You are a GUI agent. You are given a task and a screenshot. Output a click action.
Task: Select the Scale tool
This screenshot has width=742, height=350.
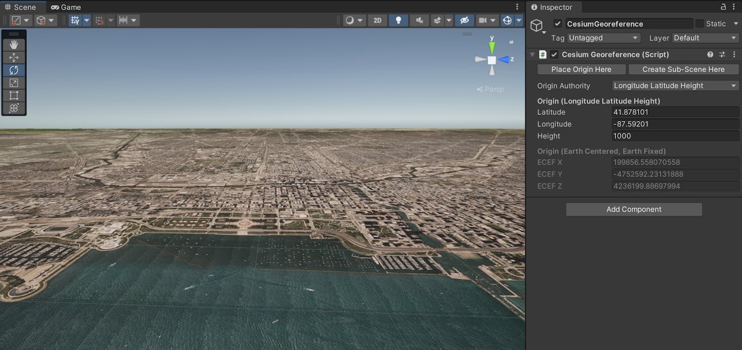[x=13, y=82]
